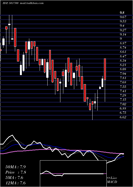Click the 9.4 price level label
Viewport: 133px width, 187px height.
tap(122, 26)
